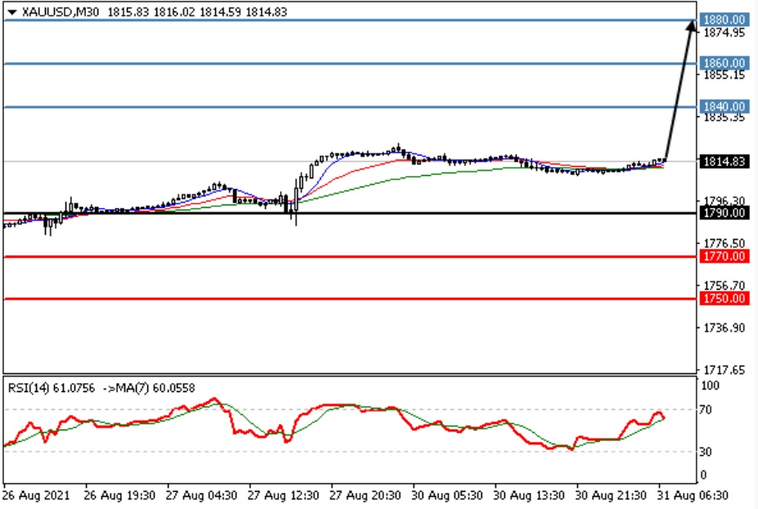Click the 1855.15 price scale value

click(x=724, y=75)
